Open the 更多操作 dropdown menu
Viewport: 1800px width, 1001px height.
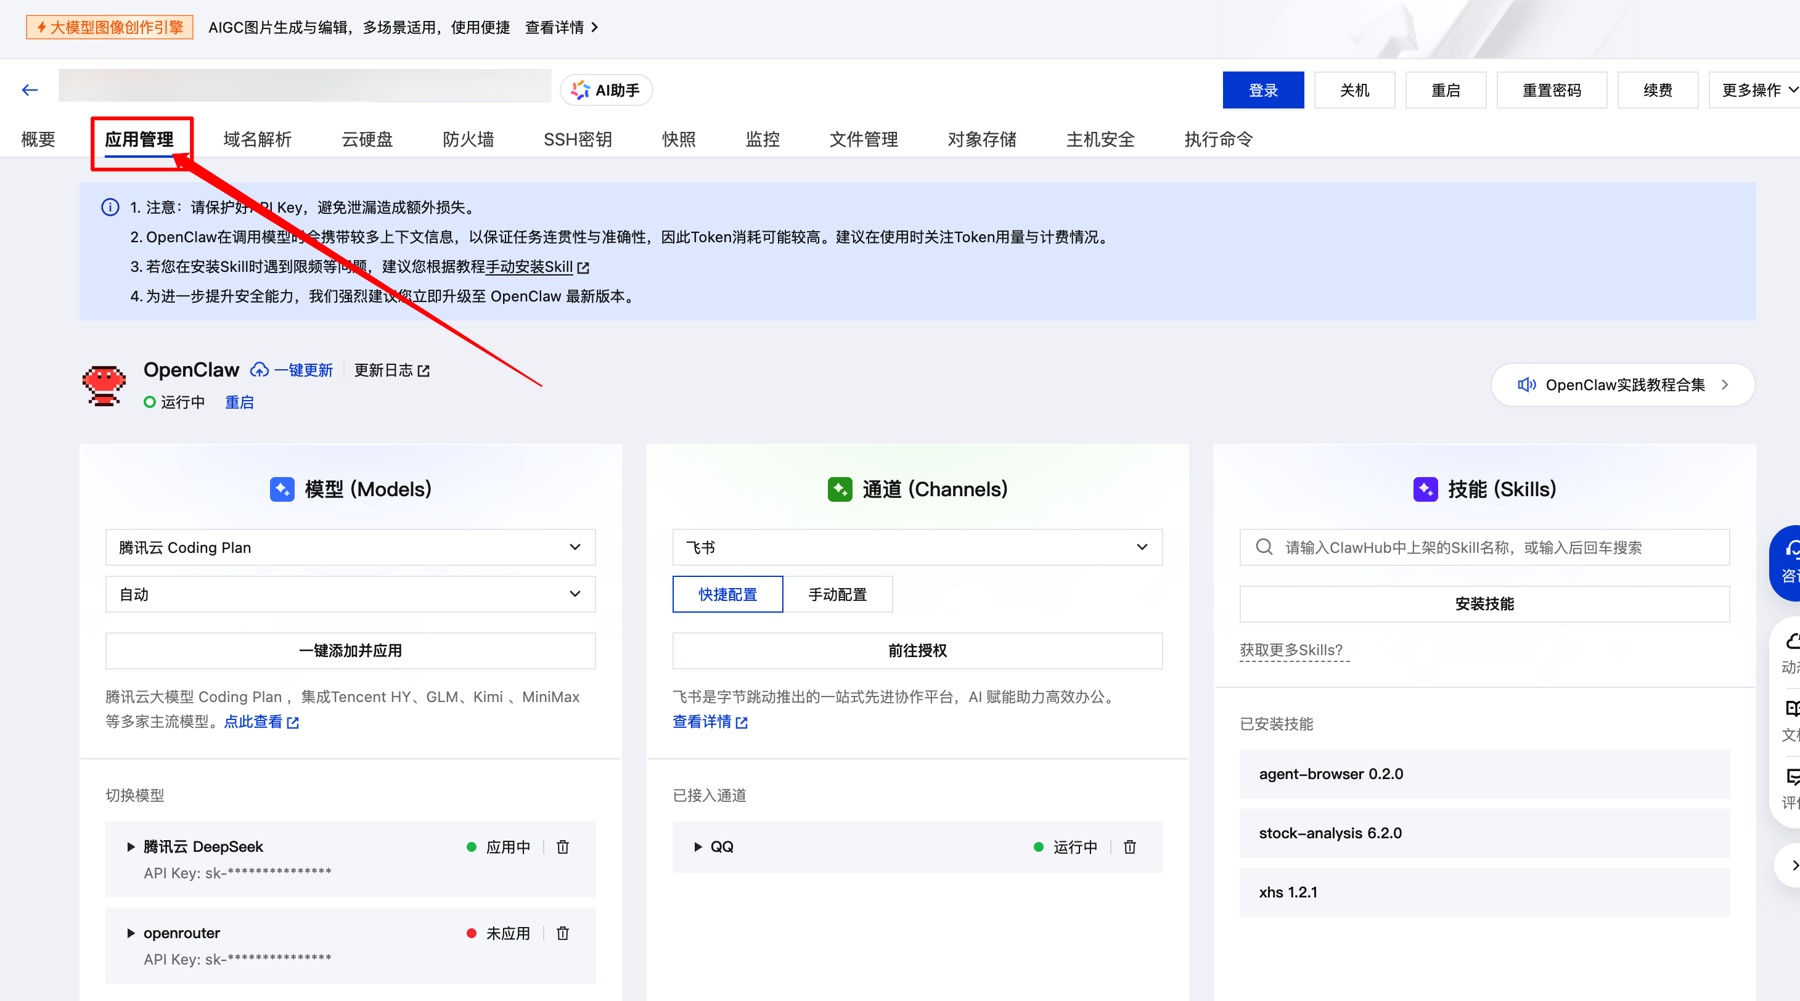click(1755, 90)
